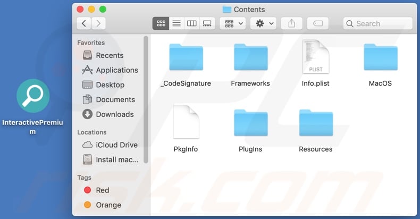The width and height of the screenshot is (420, 219).
Task: Click the Tags section header
Action: click(85, 178)
